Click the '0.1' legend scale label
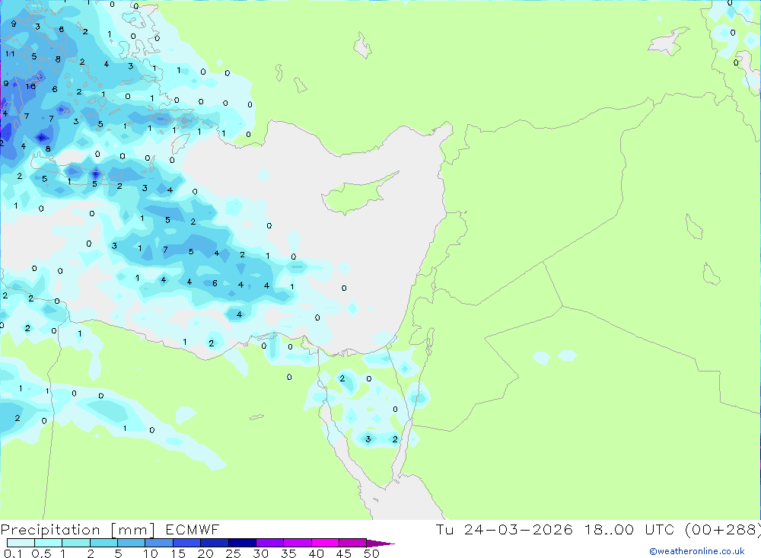The width and height of the screenshot is (761, 558). tap(12, 553)
